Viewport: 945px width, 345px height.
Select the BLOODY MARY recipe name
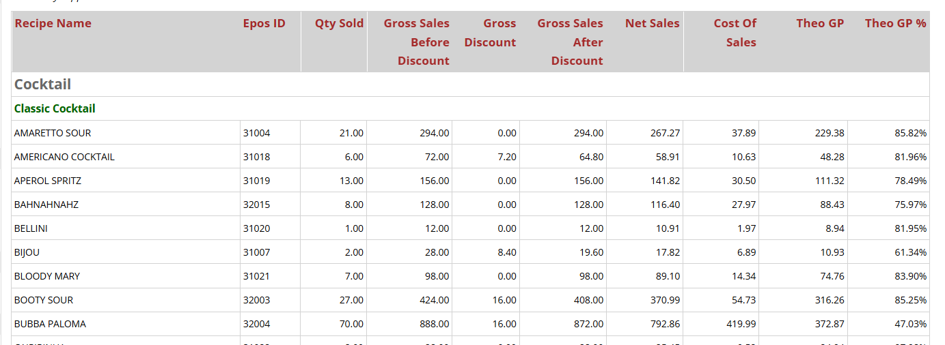coord(47,276)
